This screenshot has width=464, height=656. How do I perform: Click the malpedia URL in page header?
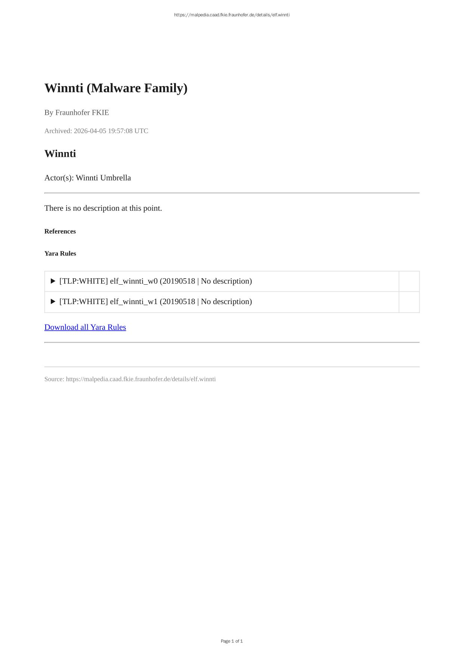[x=232, y=15]
